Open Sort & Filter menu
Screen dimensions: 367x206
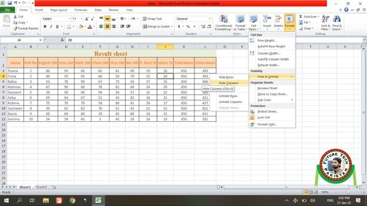click(326, 23)
